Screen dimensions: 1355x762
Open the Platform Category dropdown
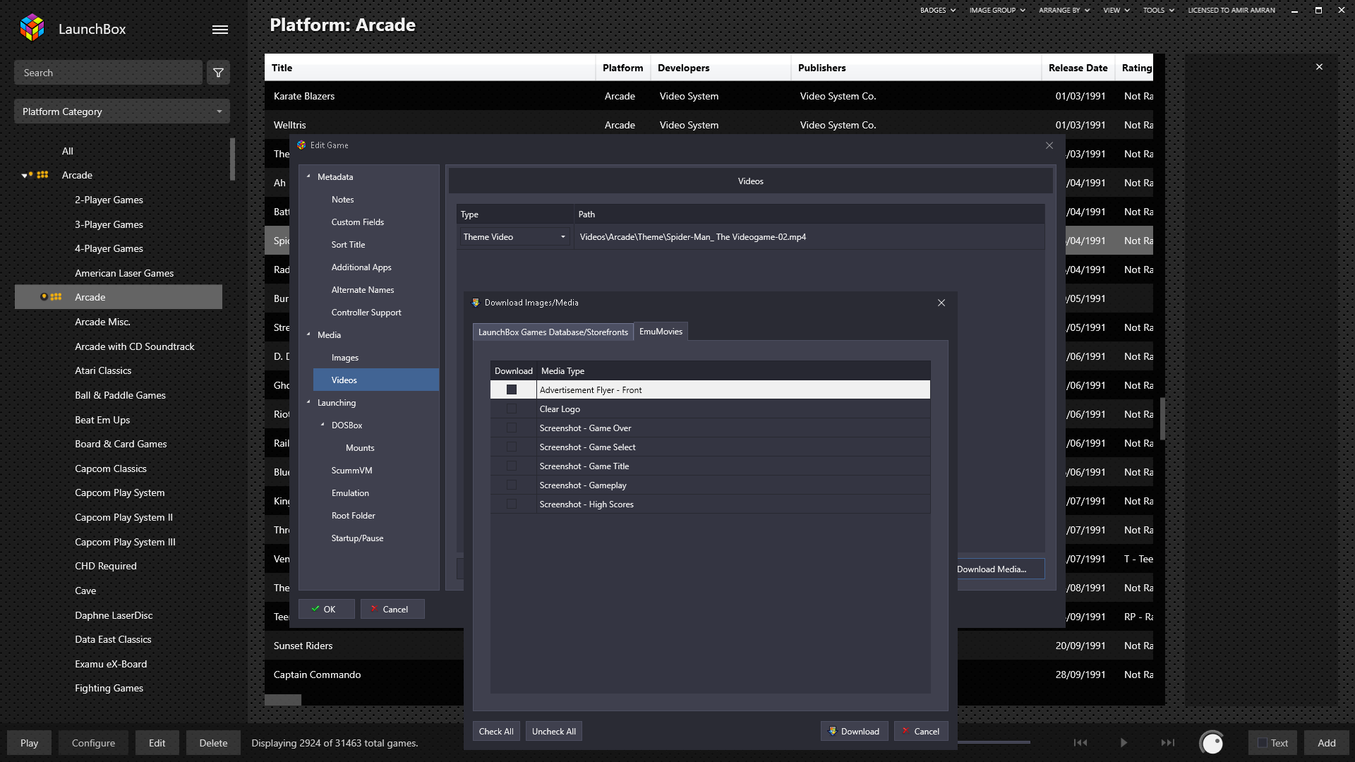122,111
